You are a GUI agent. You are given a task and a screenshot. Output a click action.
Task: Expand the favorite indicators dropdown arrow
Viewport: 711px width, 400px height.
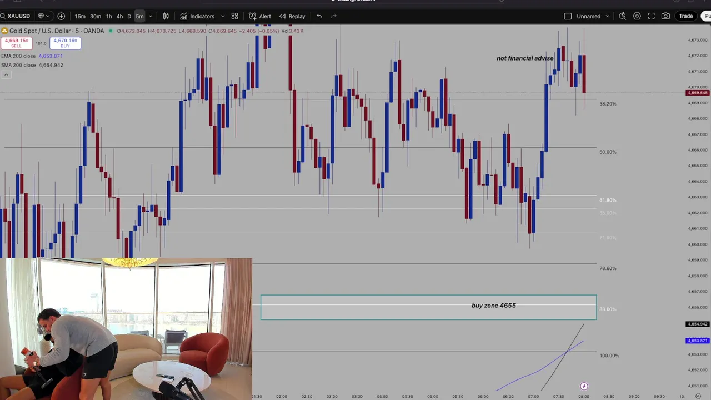point(223,16)
